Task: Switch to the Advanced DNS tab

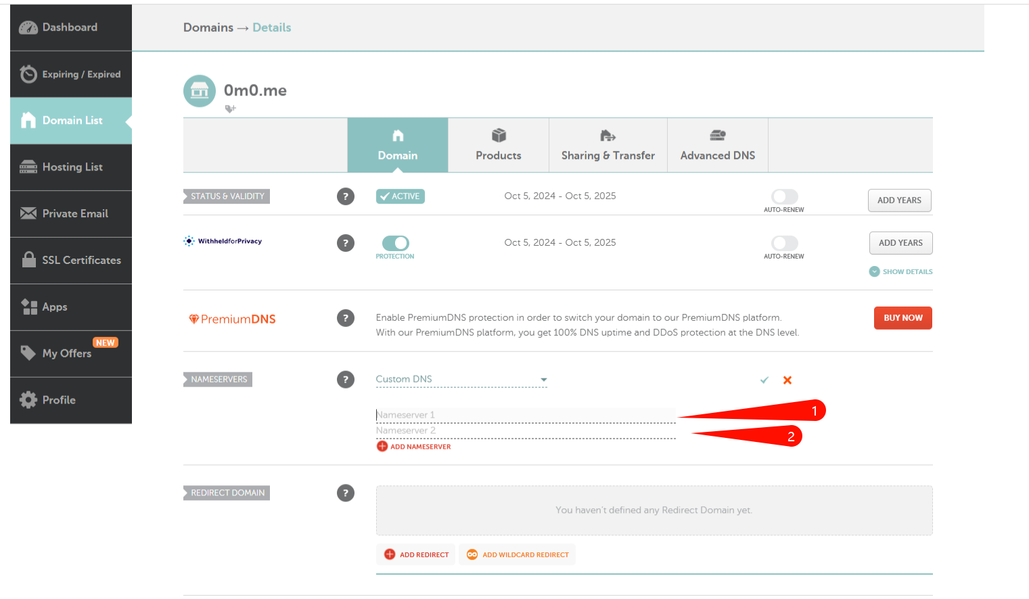Action: (x=717, y=146)
